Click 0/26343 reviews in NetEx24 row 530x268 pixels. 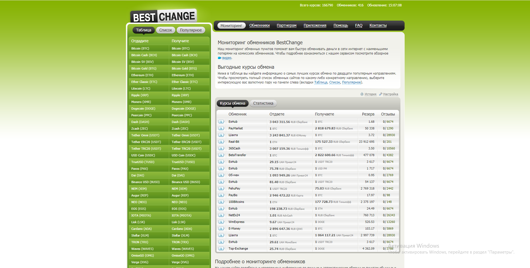[x=389, y=215]
